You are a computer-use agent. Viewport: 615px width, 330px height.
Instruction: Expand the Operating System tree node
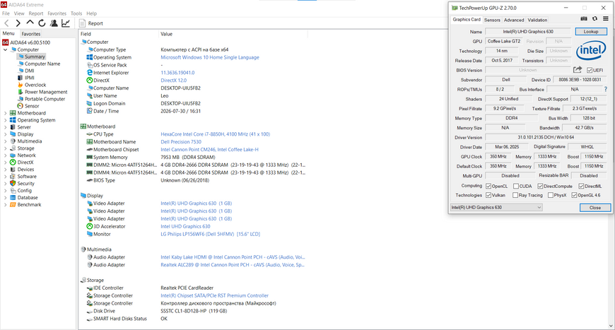5,120
